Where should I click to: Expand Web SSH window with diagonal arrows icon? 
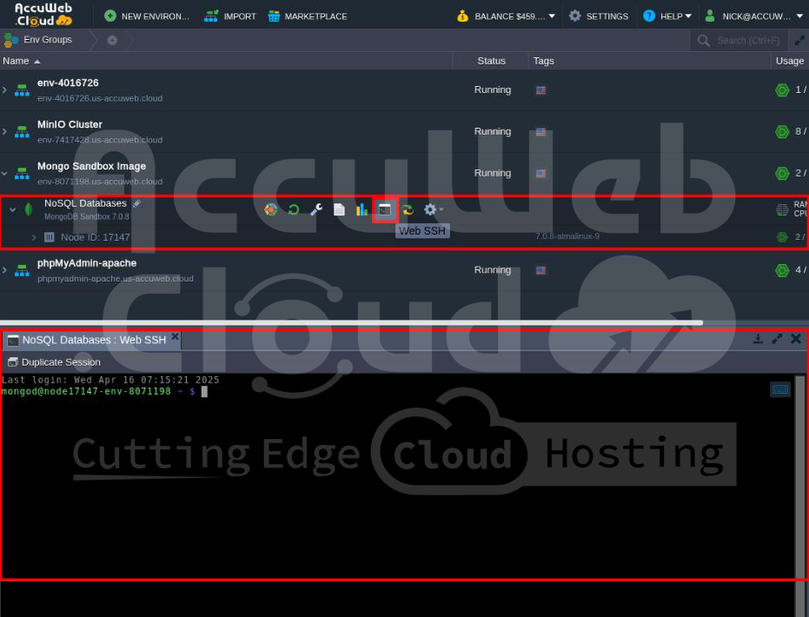[776, 339]
